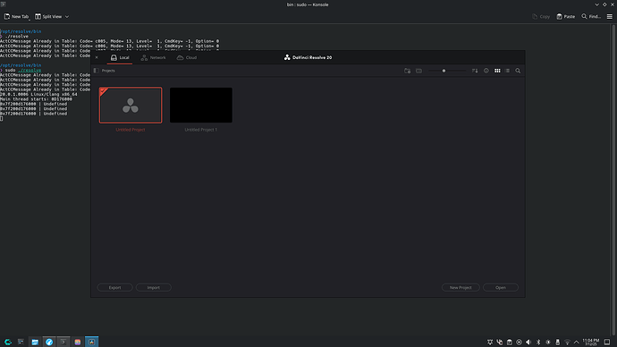Open the volume control tray icon
The height and width of the screenshot is (347, 617).
tap(528, 342)
